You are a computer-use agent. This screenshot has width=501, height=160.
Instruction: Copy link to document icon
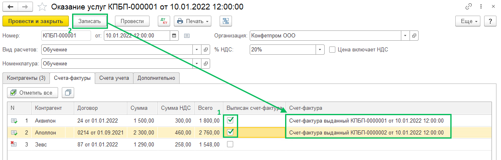click(469, 7)
